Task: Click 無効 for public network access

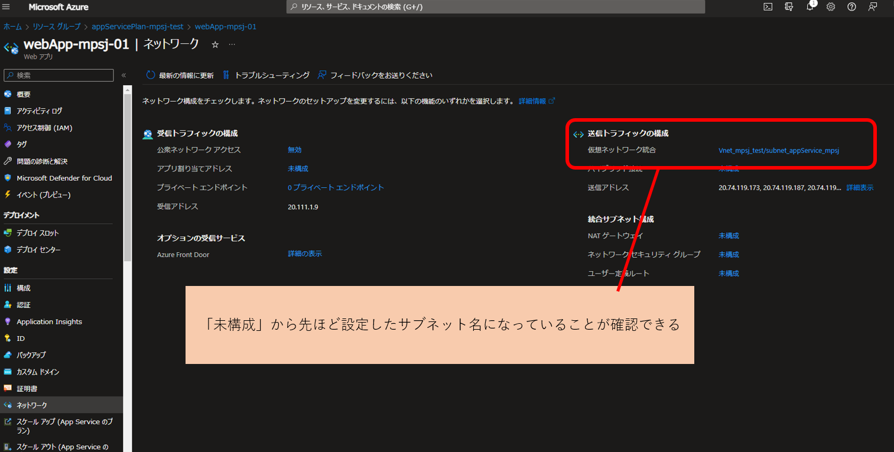Action: (x=294, y=150)
